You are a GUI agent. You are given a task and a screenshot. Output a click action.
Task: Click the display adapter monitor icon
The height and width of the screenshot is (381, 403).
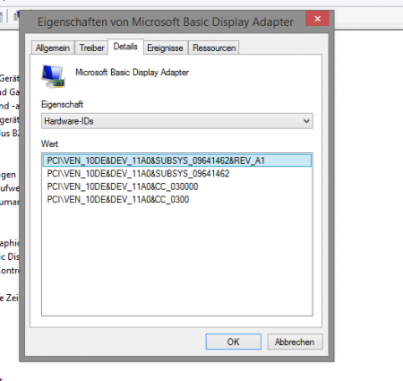click(53, 76)
